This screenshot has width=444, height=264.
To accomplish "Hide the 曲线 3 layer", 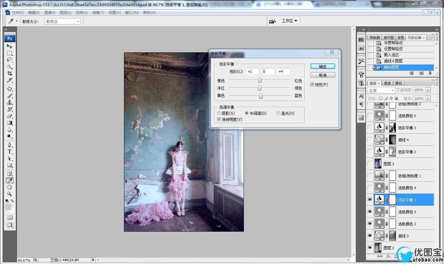I will tap(370, 236).
